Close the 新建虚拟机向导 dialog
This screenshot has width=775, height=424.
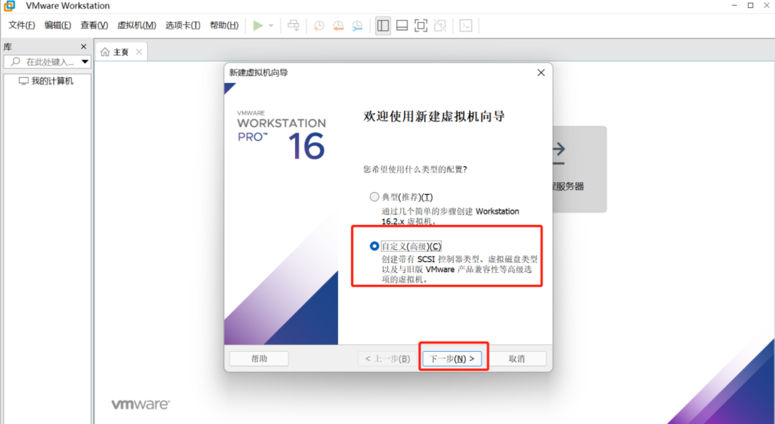pyautogui.click(x=541, y=72)
